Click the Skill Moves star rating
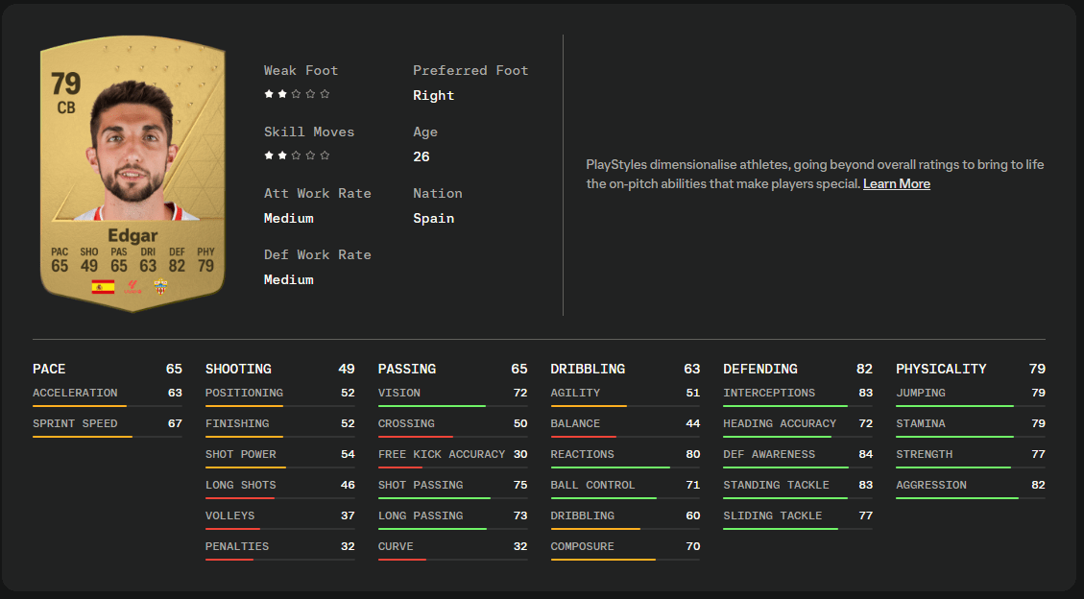This screenshot has width=1084, height=599. 297,156
